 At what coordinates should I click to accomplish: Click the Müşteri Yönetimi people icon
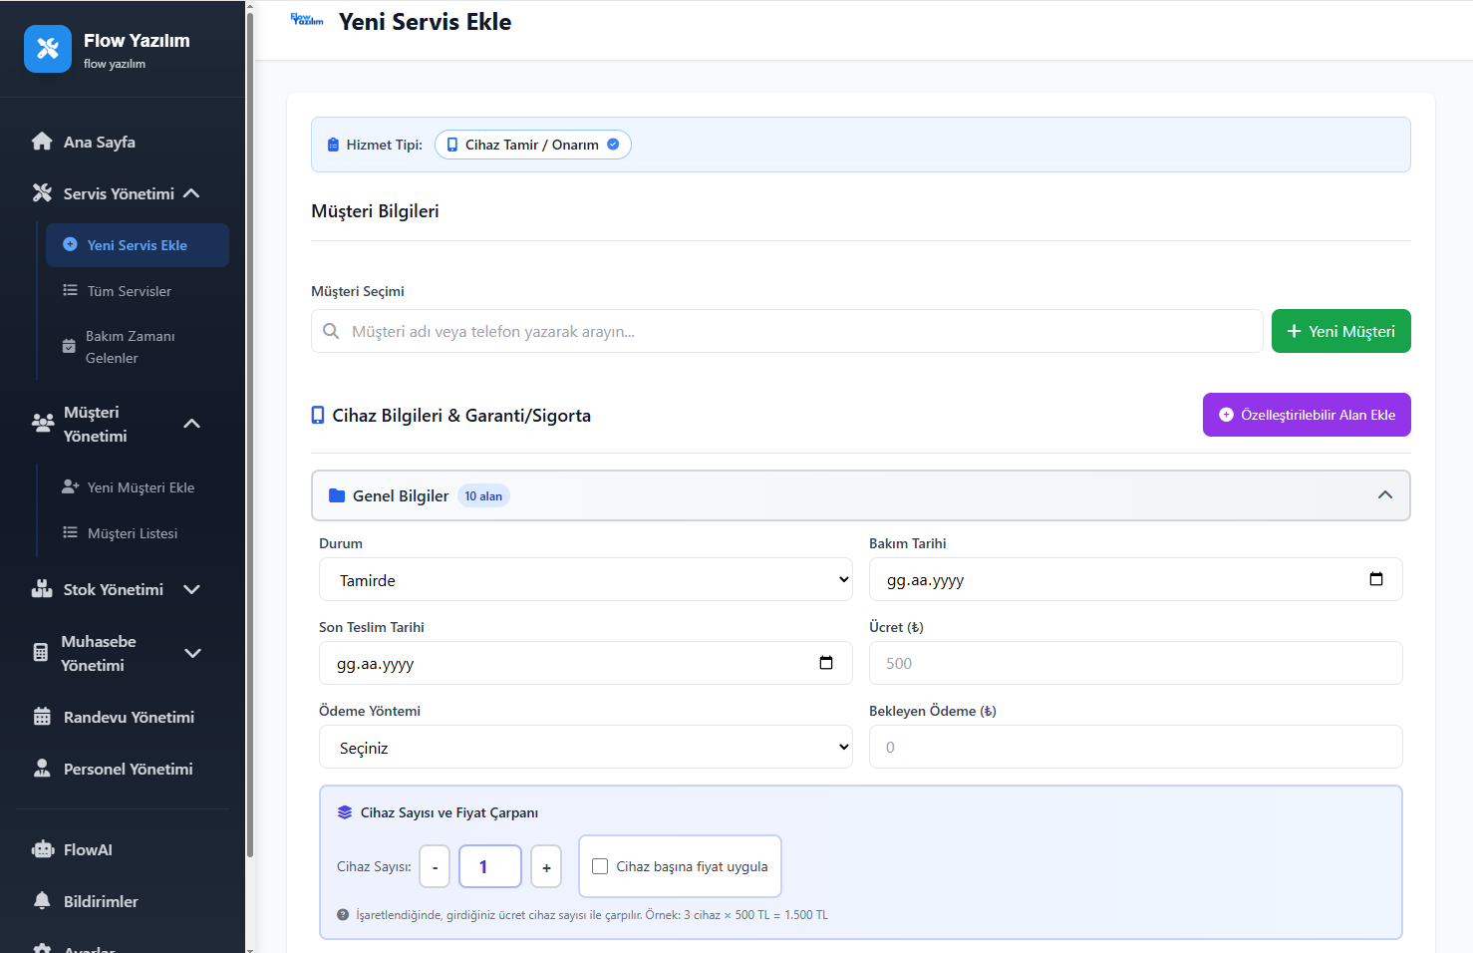pos(43,424)
